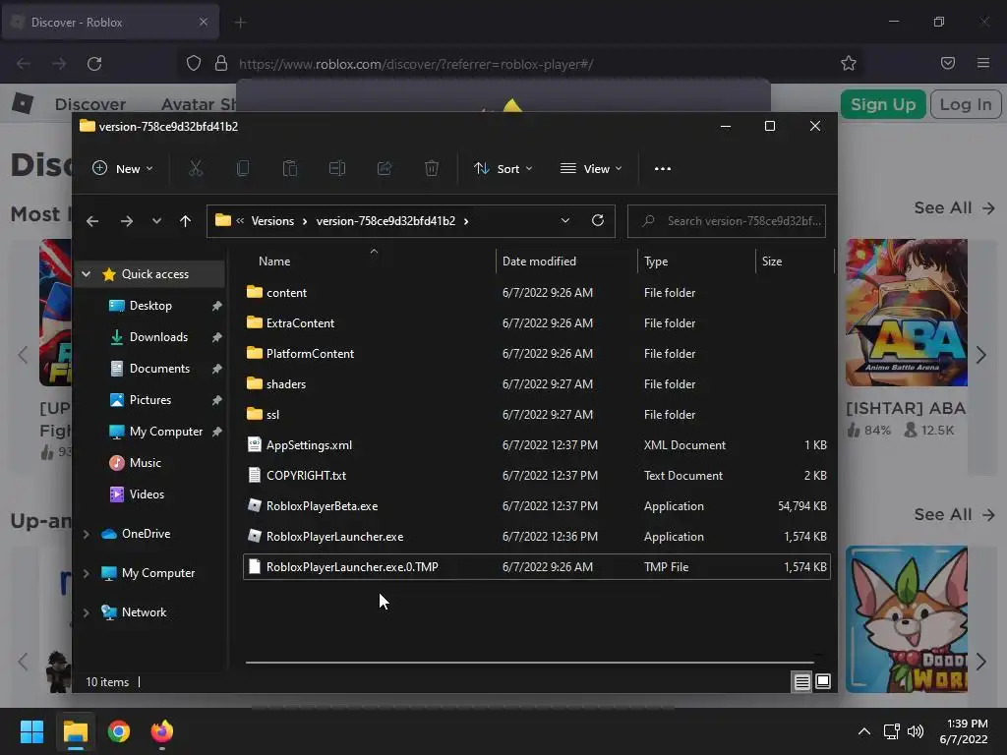
Task: Open the See more three-dots menu
Action: (x=663, y=169)
